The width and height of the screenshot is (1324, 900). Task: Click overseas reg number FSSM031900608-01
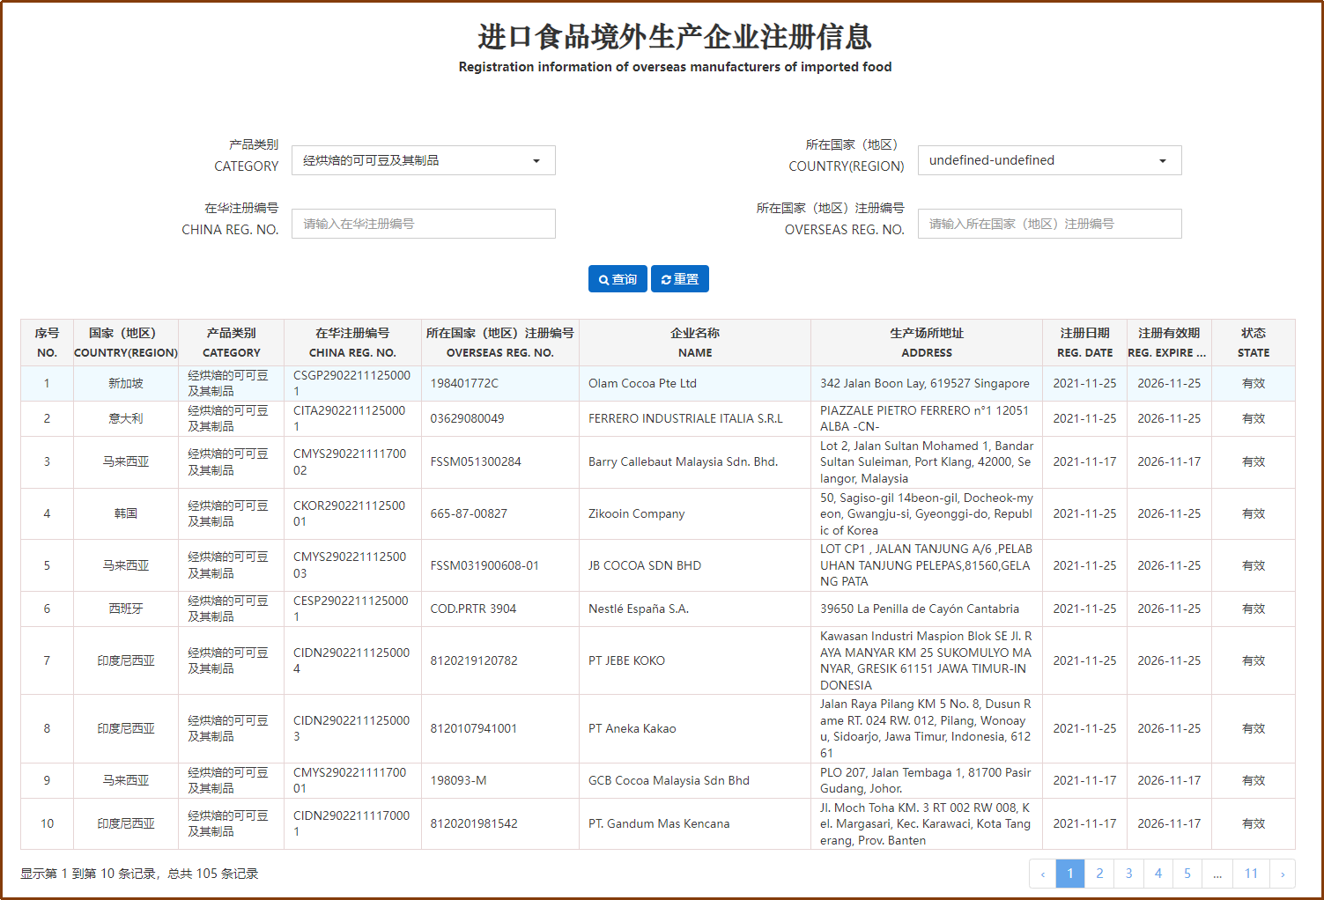(484, 565)
